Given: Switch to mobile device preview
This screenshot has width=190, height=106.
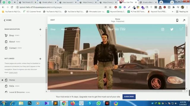Looking at the screenshot, I should (x=177, y=20).
